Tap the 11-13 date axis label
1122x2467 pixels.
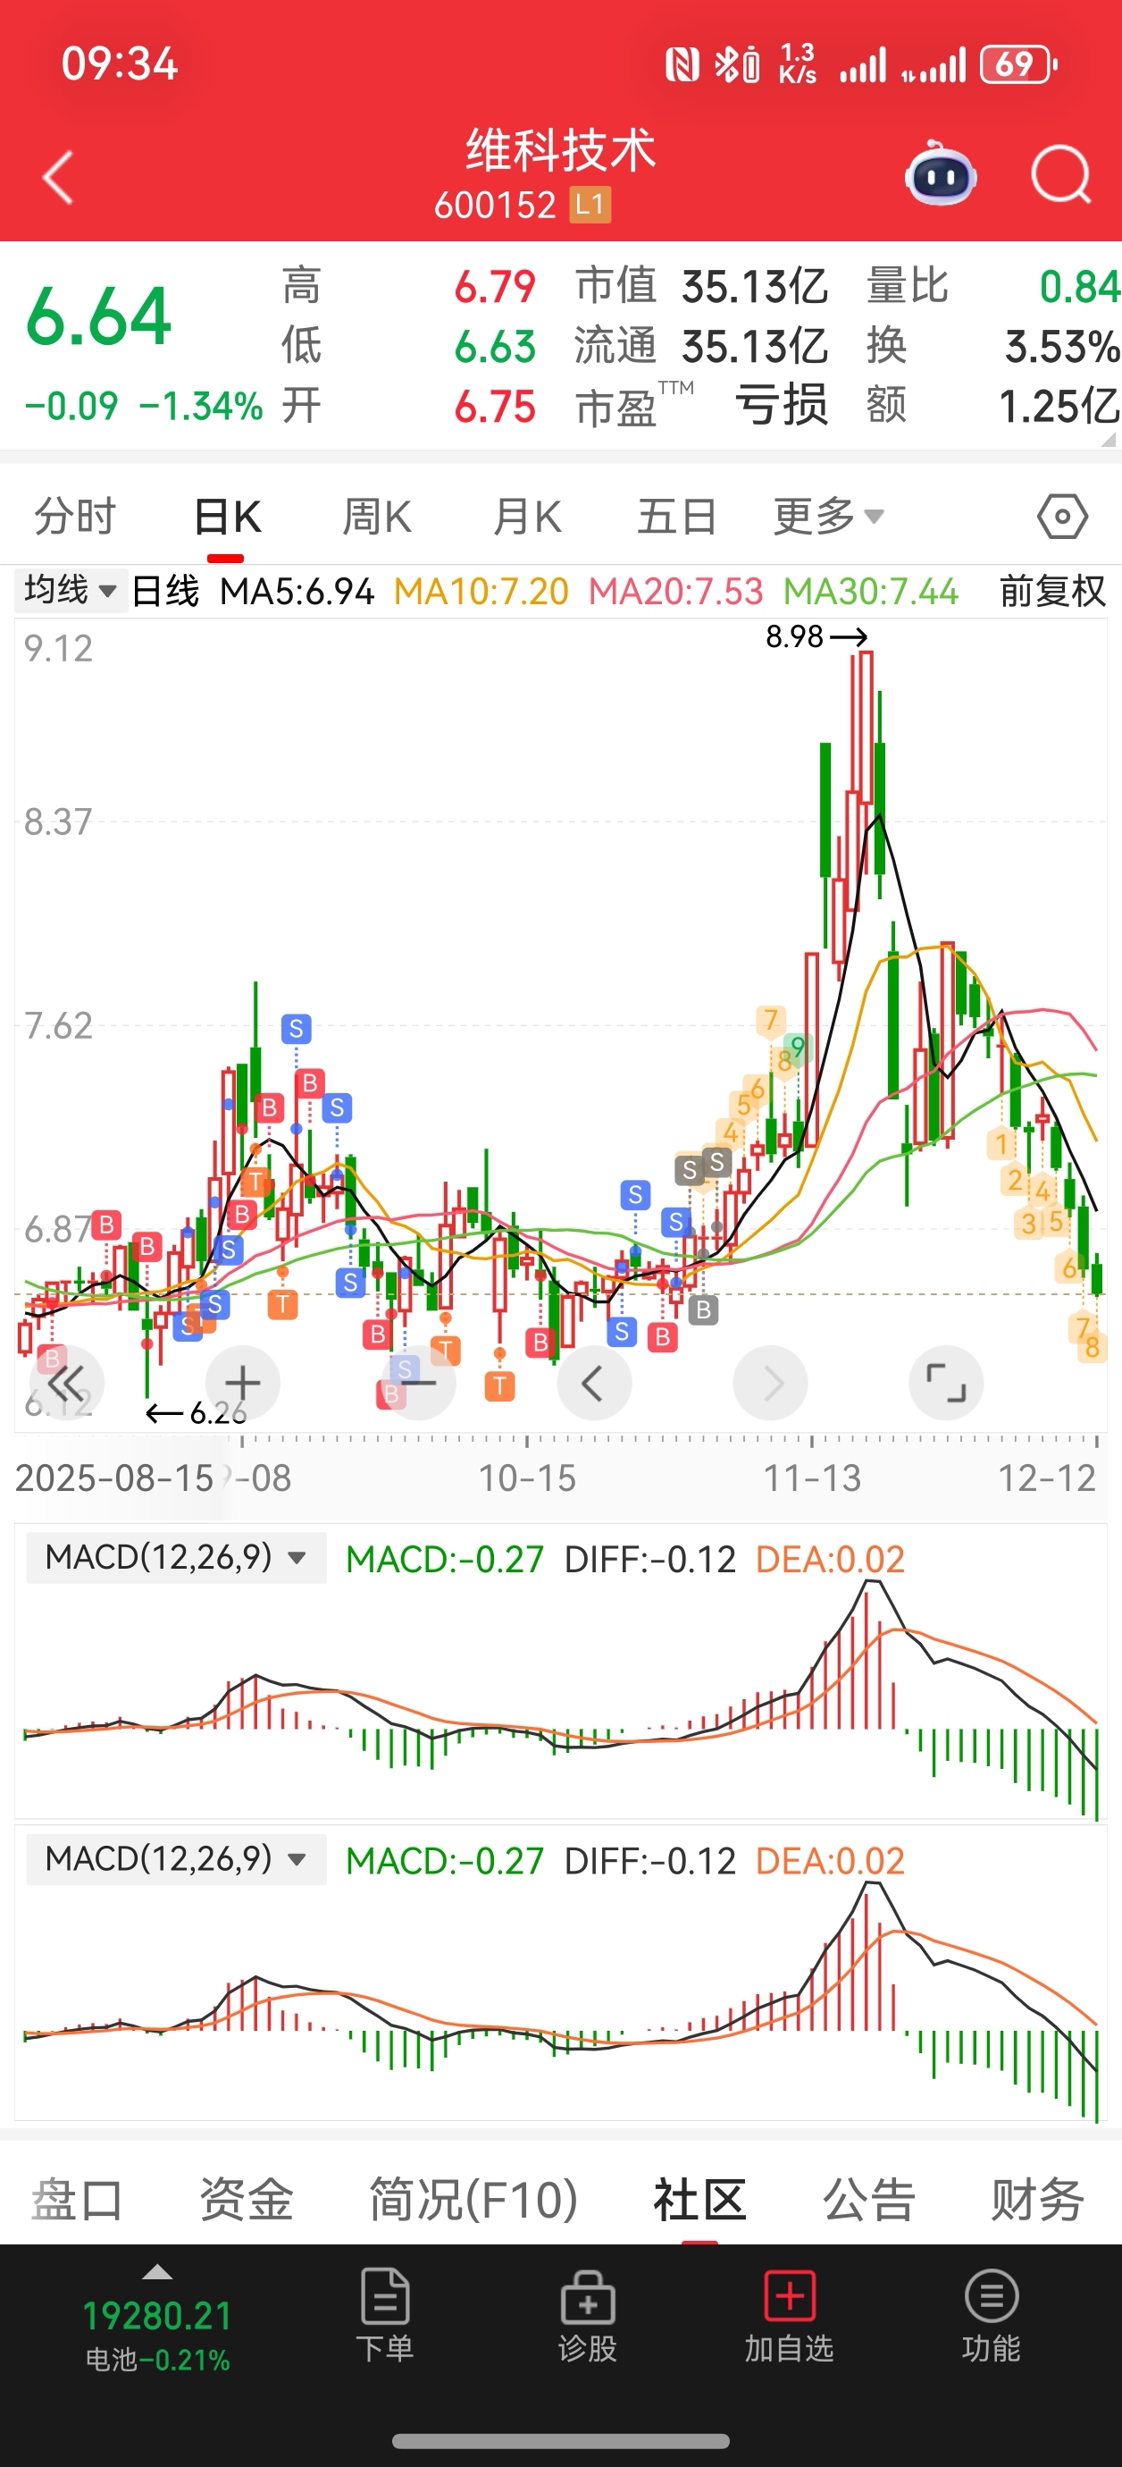[812, 1478]
